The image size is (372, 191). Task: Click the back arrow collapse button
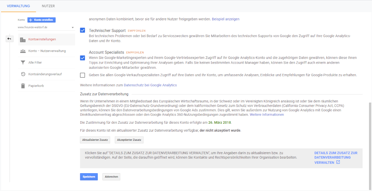click(x=9, y=39)
